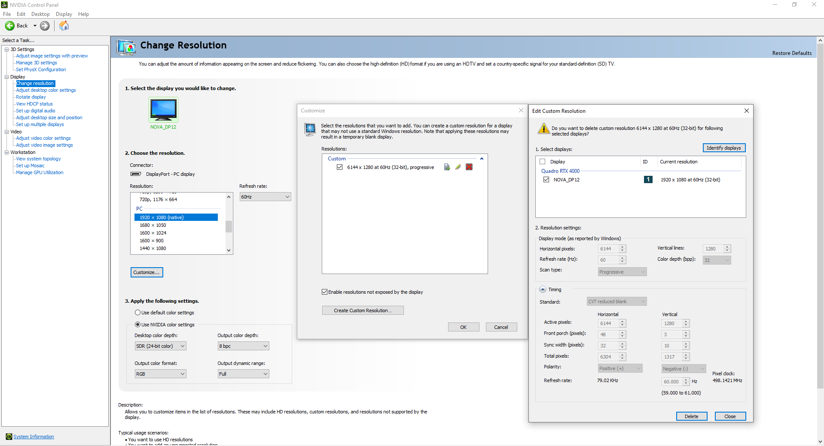Open the Display menu in the menu bar
The width and height of the screenshot is (824, 446).
pos(64,14)
